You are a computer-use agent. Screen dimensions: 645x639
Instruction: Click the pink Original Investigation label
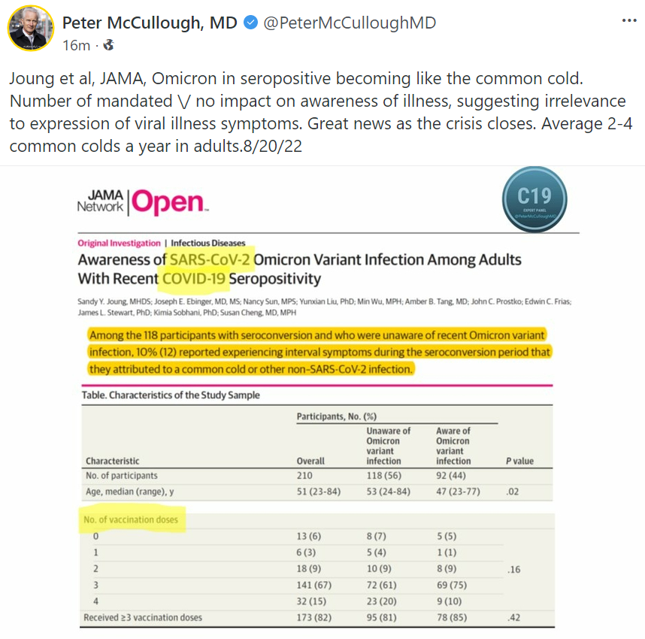[119, 243]
